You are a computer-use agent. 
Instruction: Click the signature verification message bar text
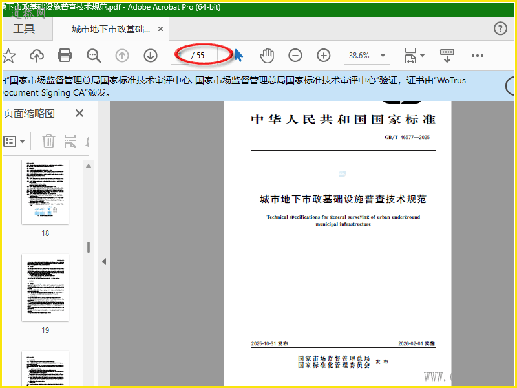pos(234,87)
